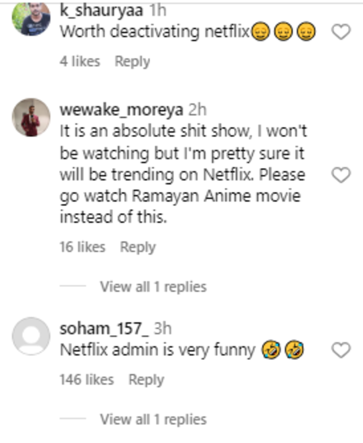Screen dimensions: 363x443
Task: Expand replies under soham_157_'s comment
Action: click(x=153, y=419)
